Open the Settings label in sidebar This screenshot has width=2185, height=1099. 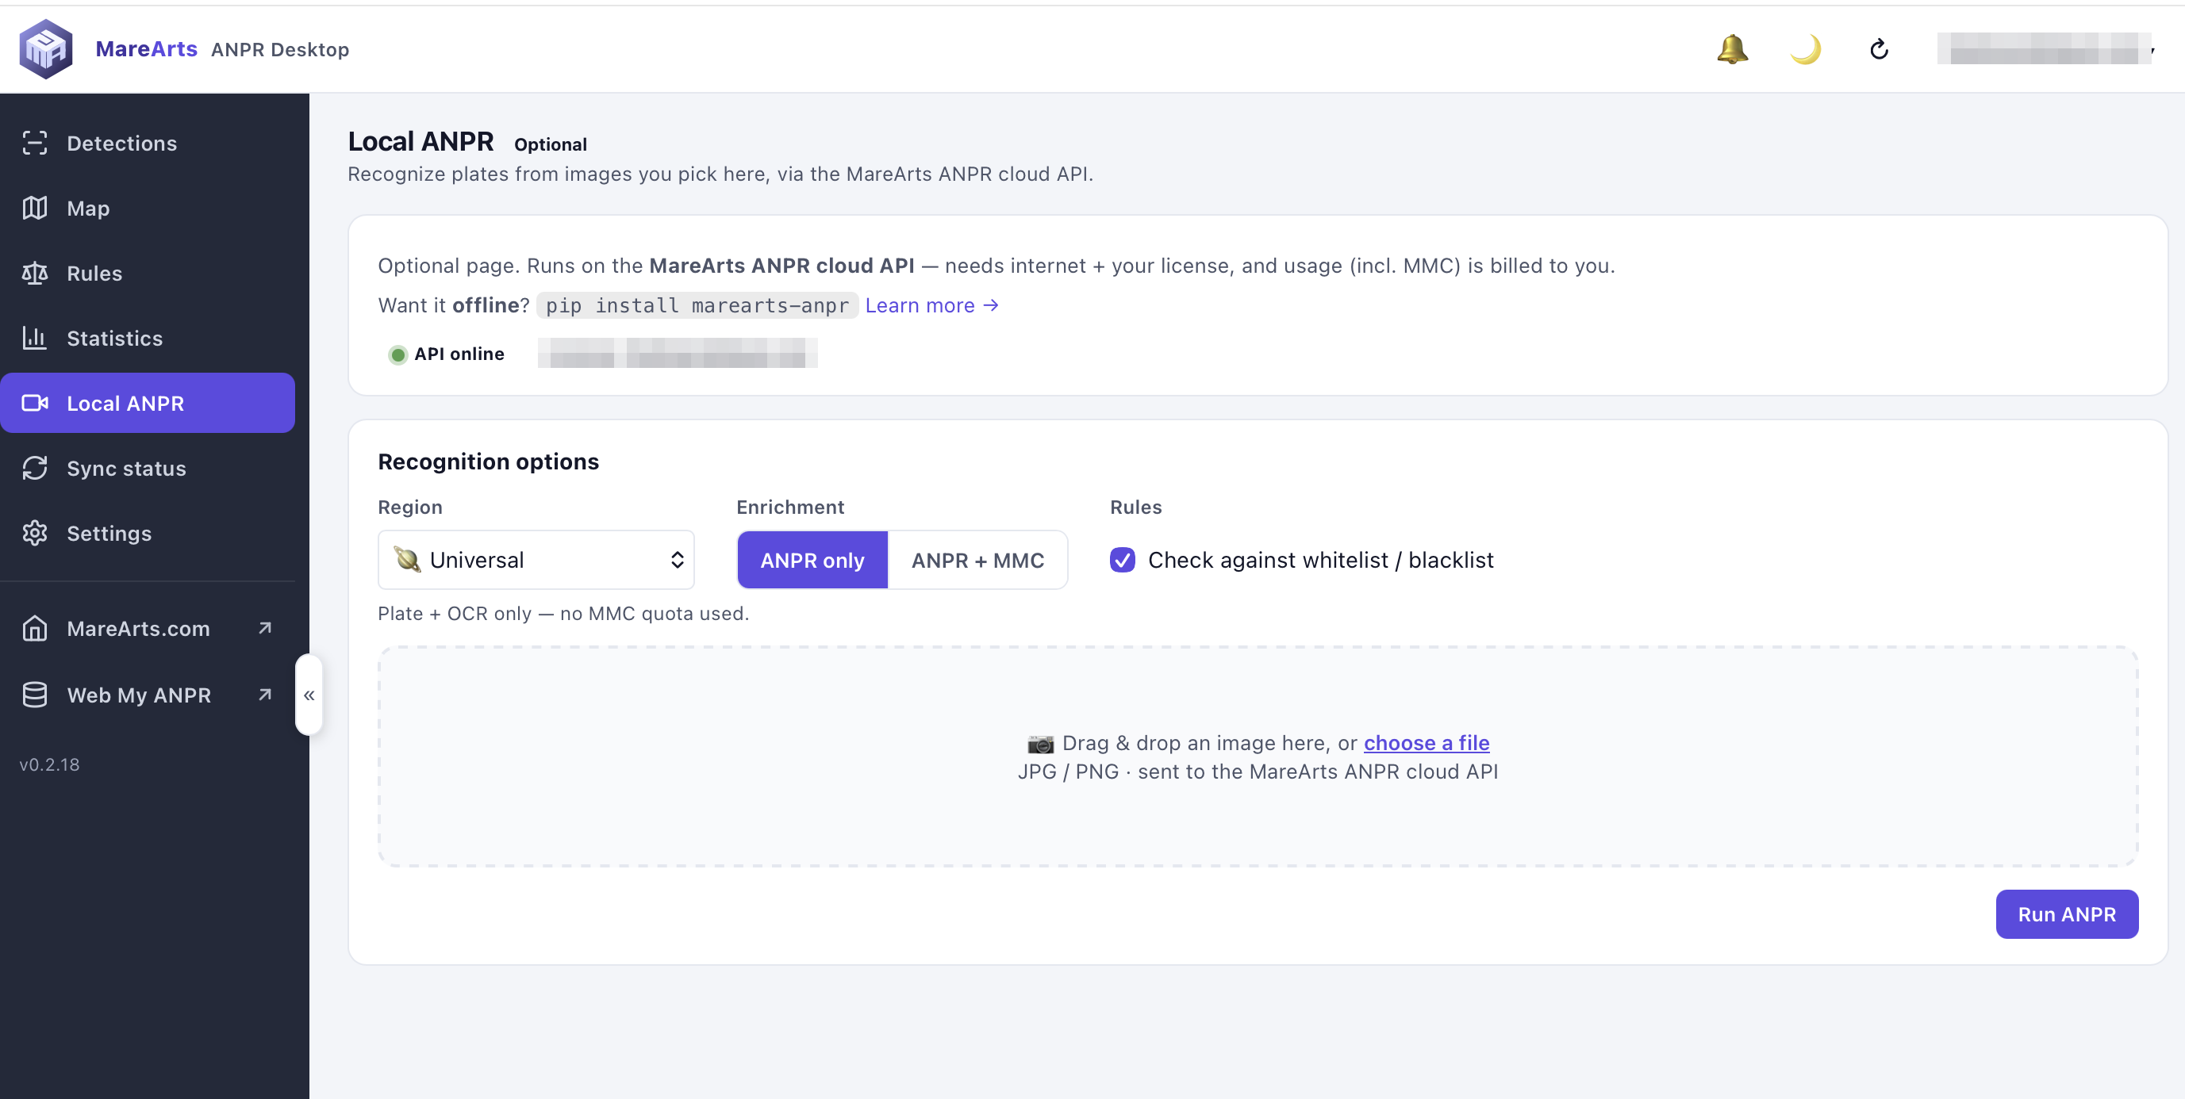click(x=109, y=534)
